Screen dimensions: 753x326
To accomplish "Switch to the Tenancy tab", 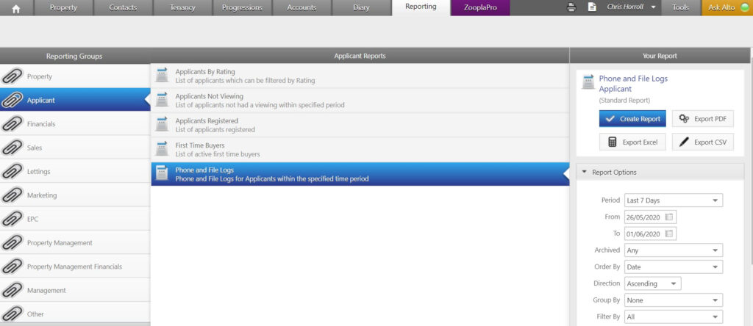I will tap(182, 7).
